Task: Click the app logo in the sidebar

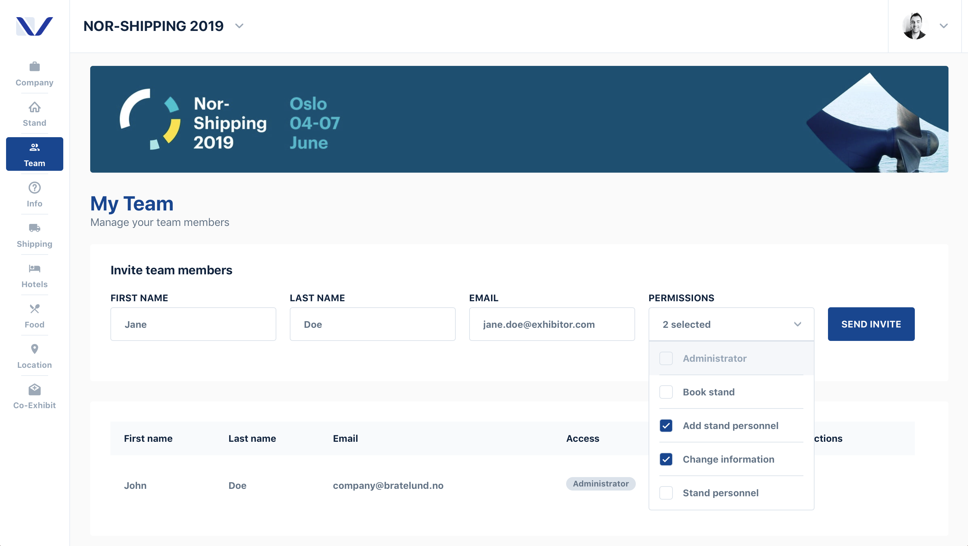Action: pyautogui.click(x=34, y=26)
